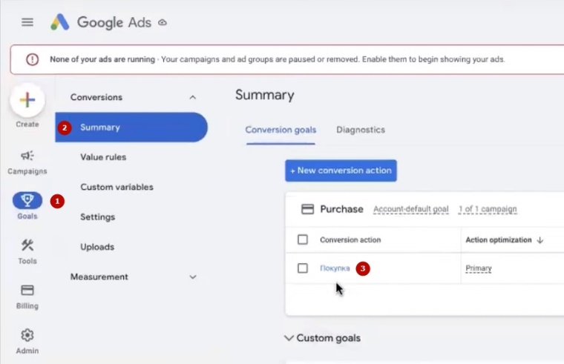Viewport: 564px width, 364px height.
Task: Click the Create plus button
Action: pos(27,101)
